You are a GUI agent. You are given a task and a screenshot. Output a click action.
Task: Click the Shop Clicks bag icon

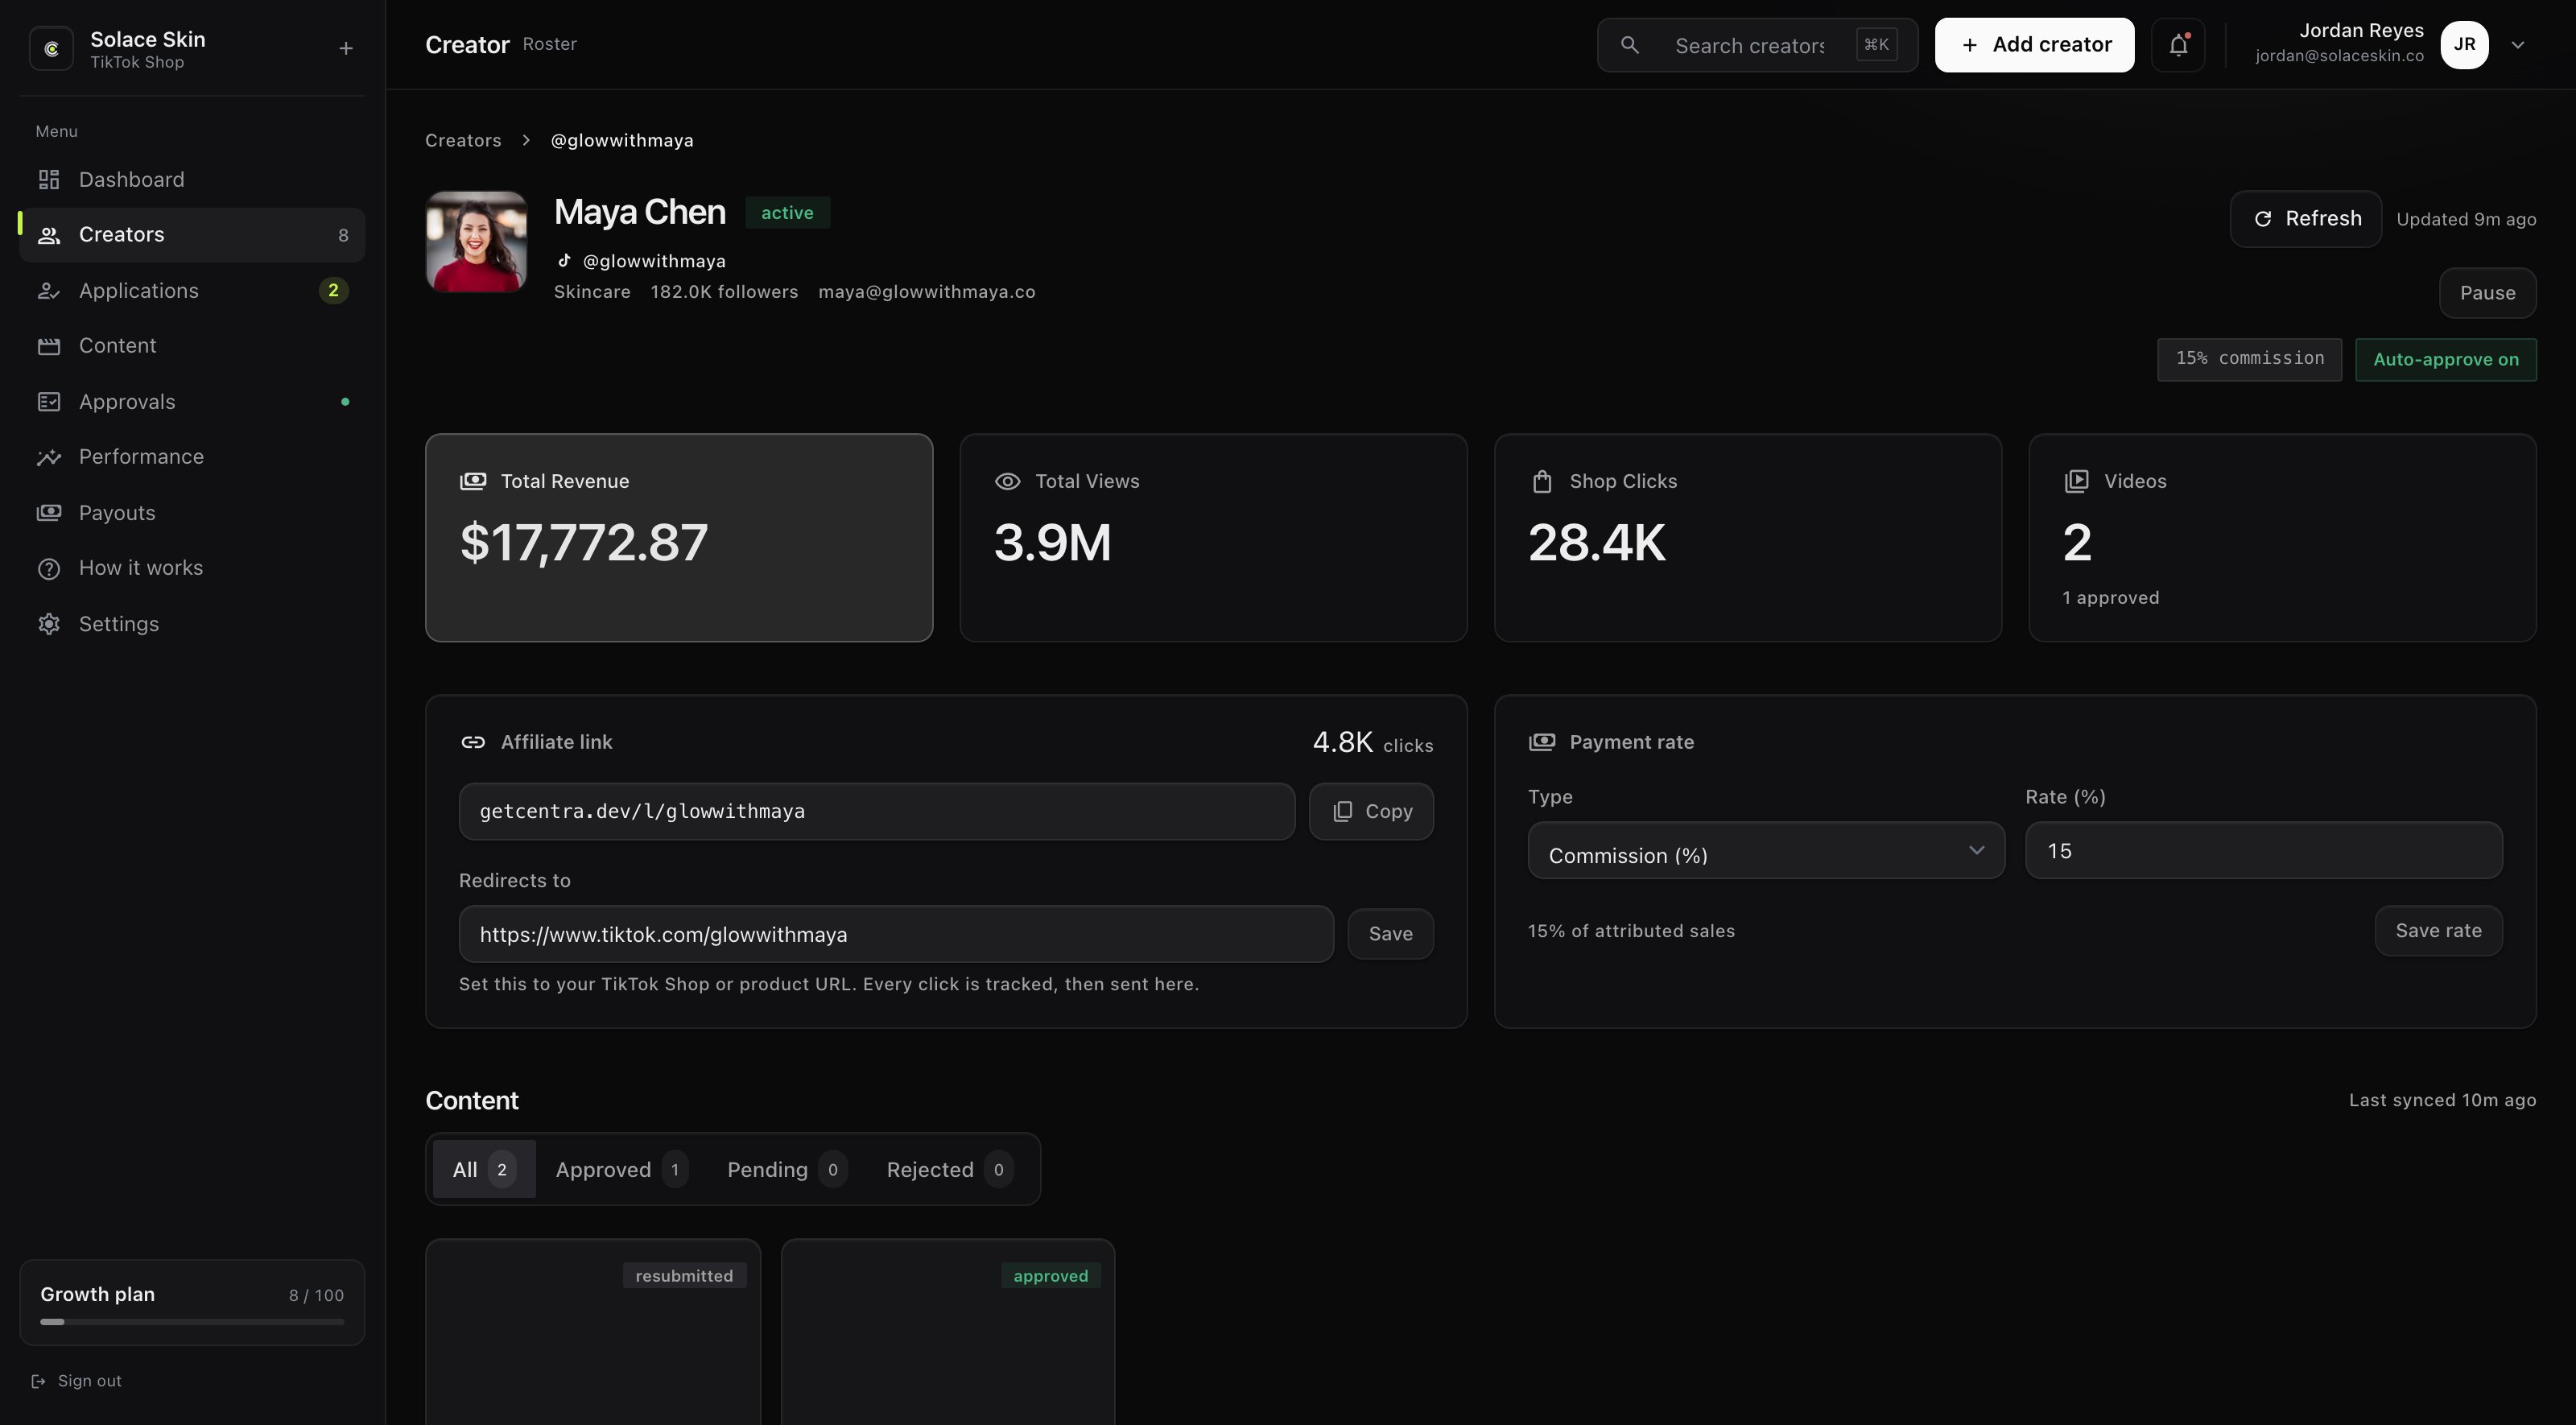coord(1541,482)
